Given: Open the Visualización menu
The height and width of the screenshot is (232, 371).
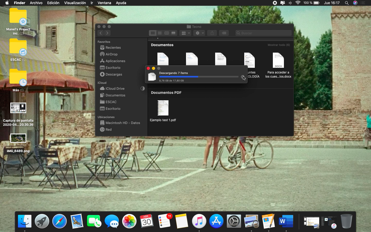Looking at the screenshot, I should [75, 3].
